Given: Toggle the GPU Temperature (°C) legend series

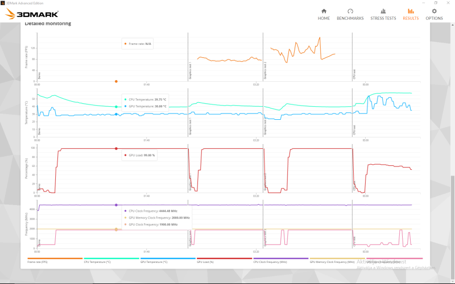Looking at the screenshot, I should point(168,260).
